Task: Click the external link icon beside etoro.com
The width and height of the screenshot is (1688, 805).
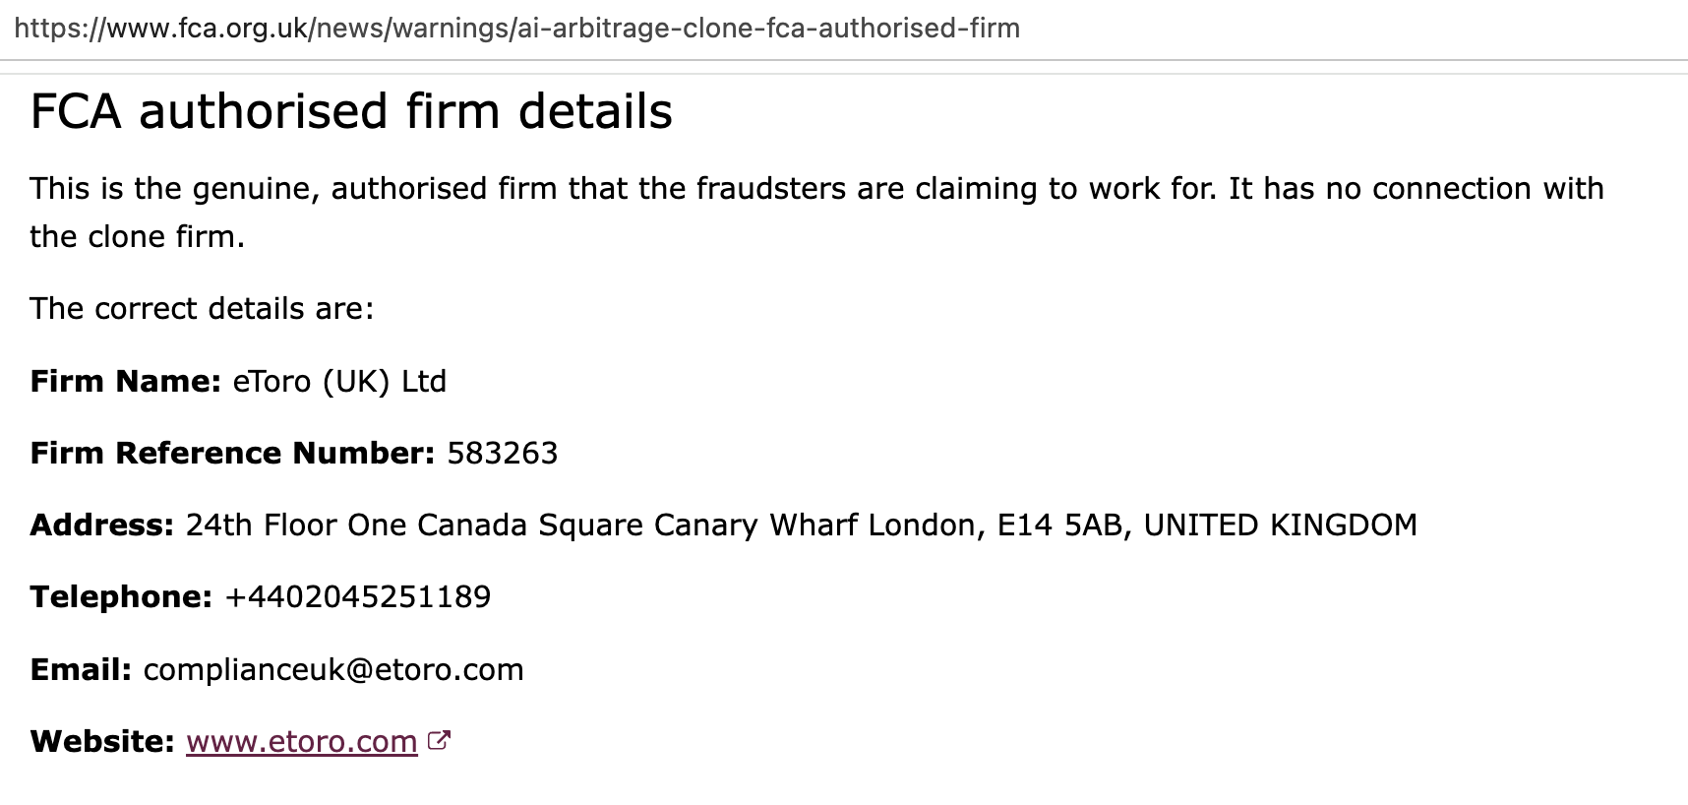Action: tap(440, 740)
